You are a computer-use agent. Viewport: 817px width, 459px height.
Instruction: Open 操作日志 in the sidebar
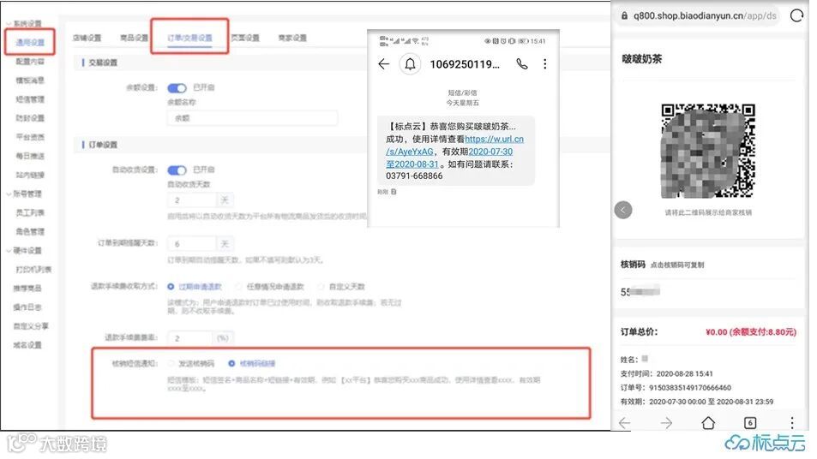(x=27, y=307)
